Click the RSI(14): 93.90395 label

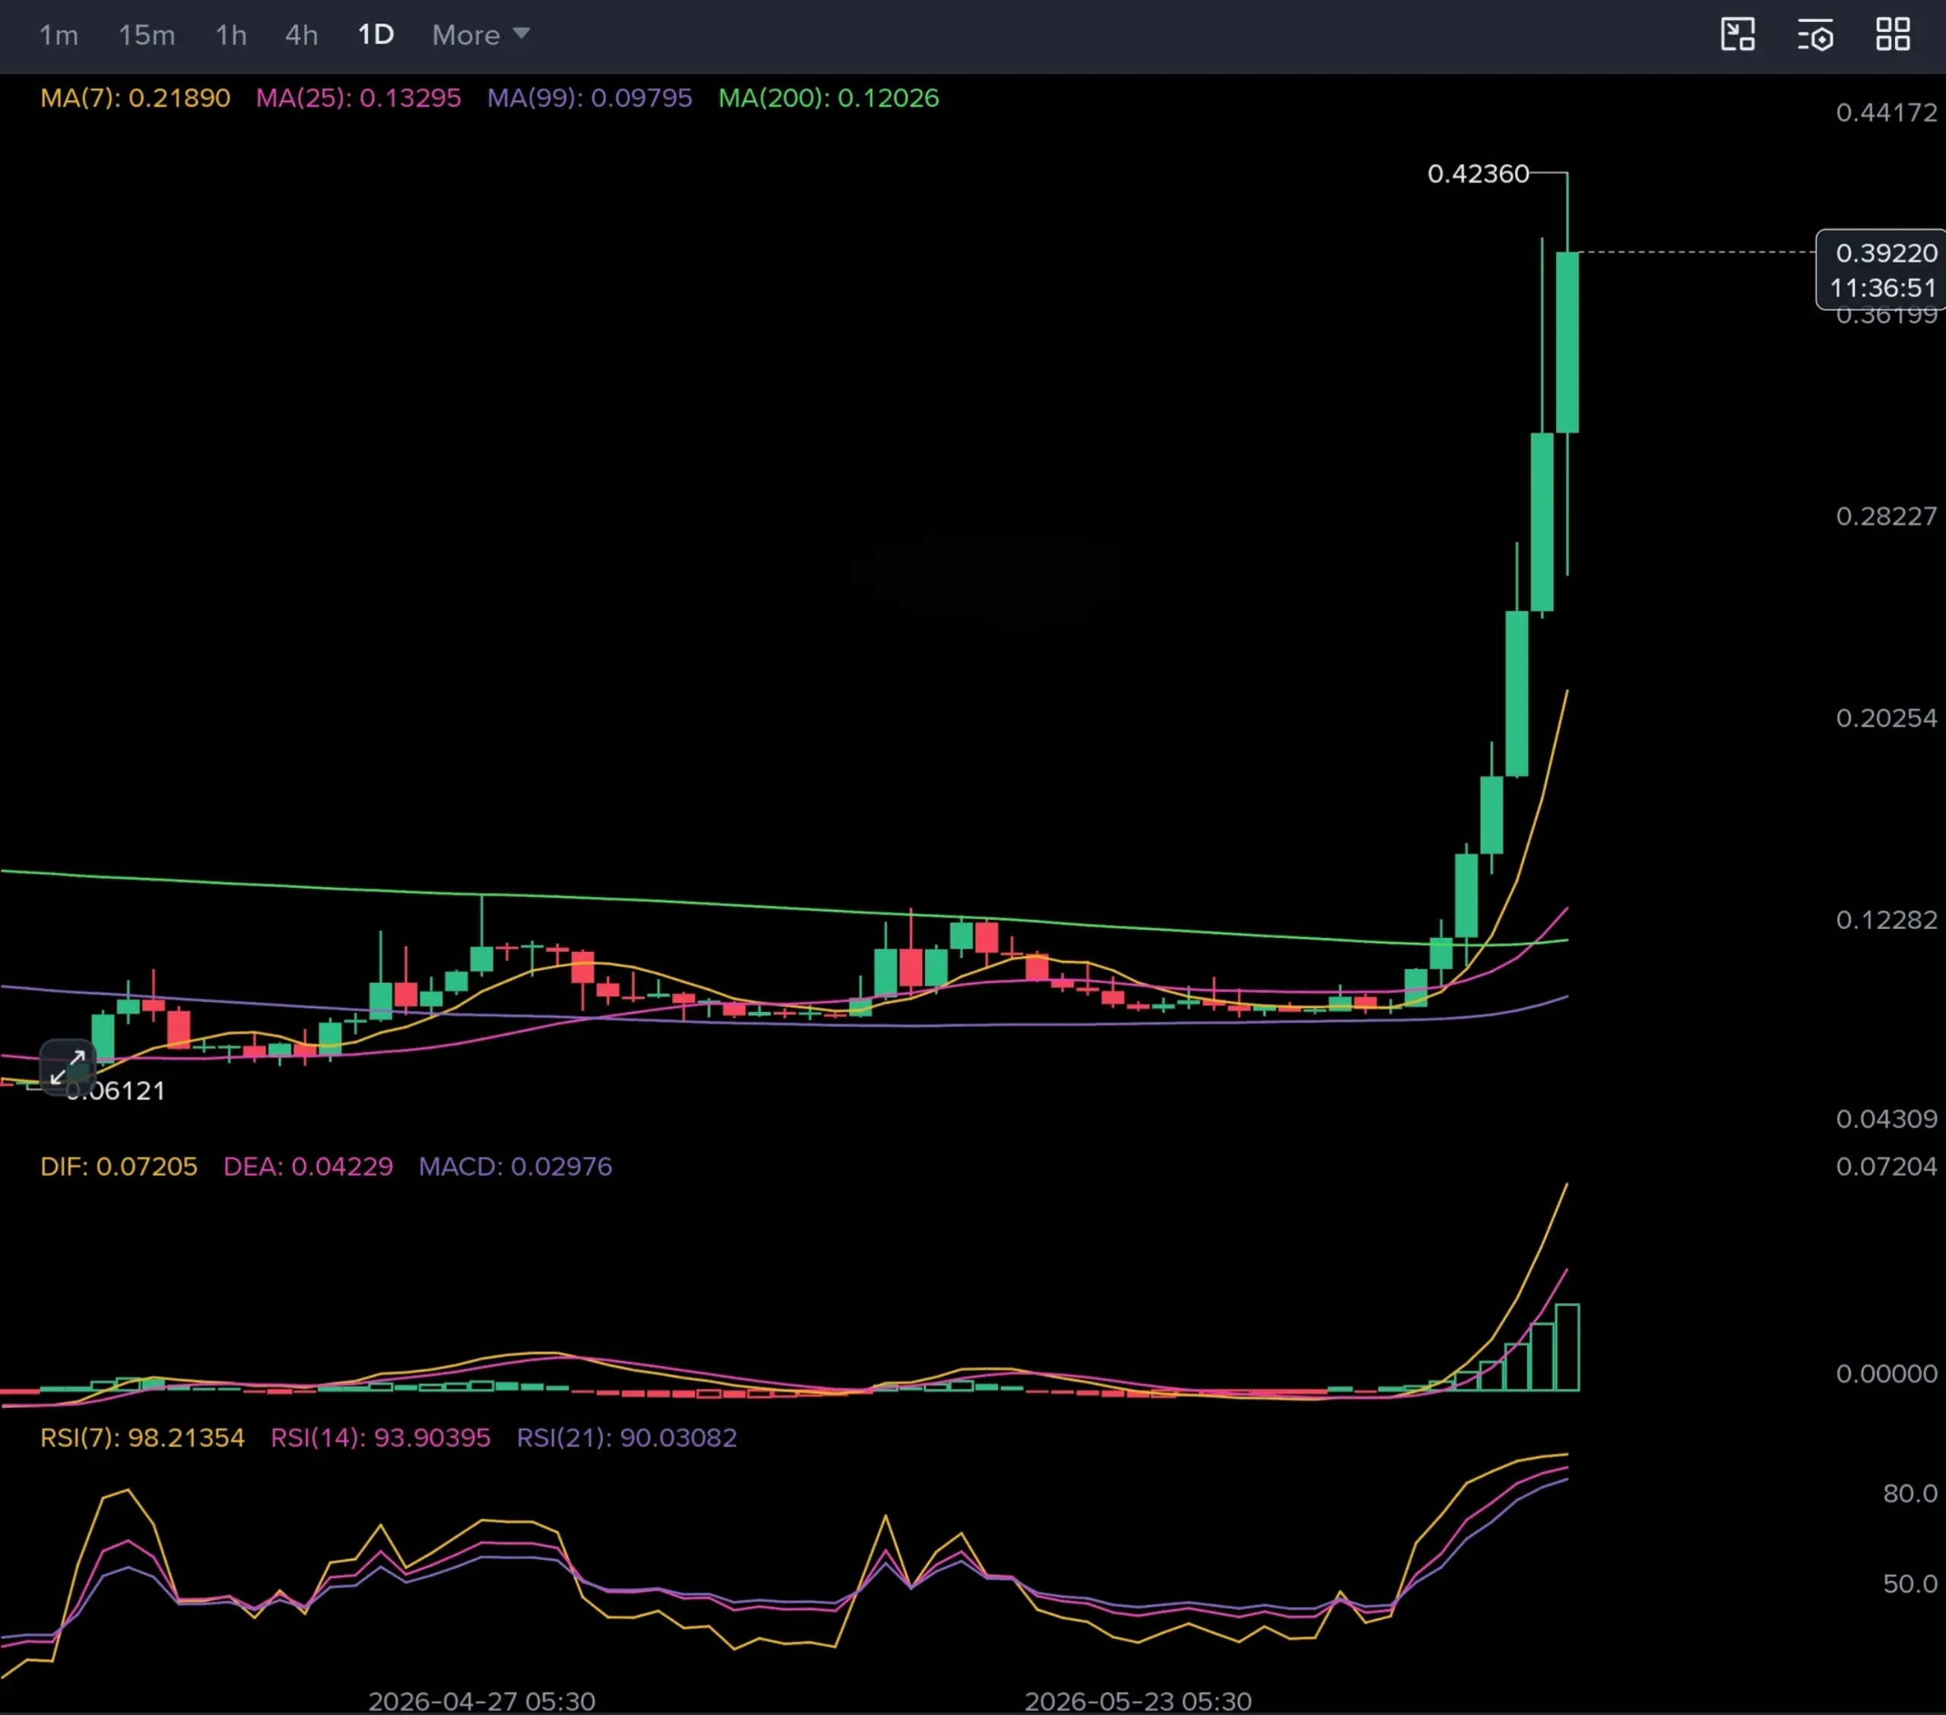(381, 1437)
